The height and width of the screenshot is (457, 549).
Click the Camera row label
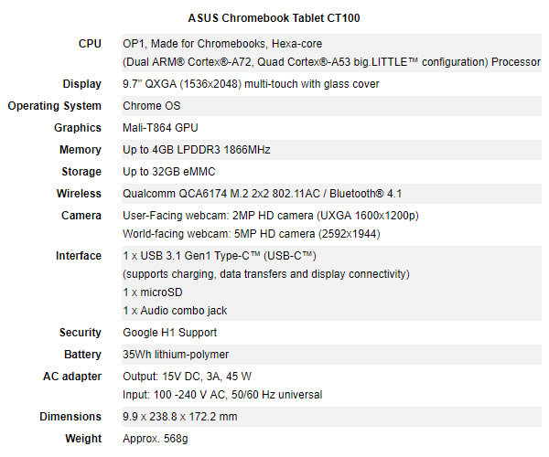coord(81,216)
